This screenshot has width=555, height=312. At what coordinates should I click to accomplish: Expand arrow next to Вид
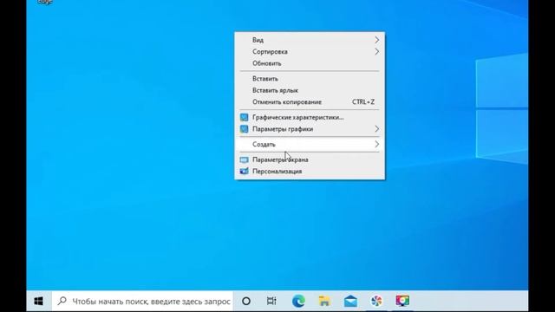[376, 40]
